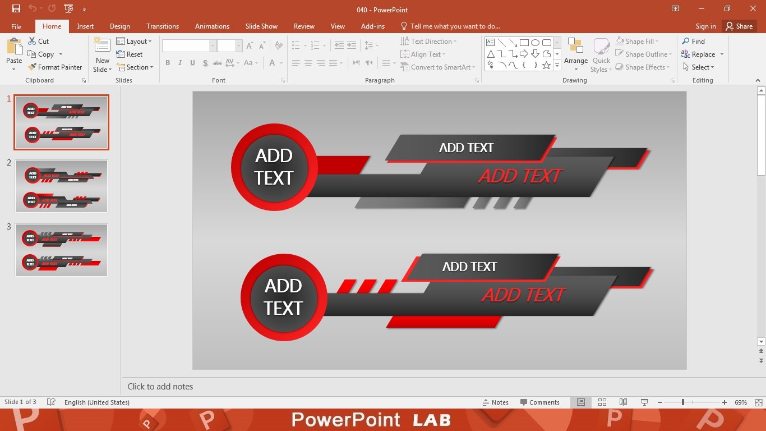This screenshot has height=431, width=766.
Task: Open spell check from status bar icon
Action: [51, 402]
